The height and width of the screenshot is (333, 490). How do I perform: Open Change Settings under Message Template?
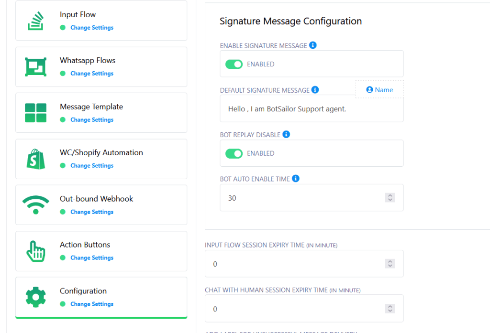(92, 120)
